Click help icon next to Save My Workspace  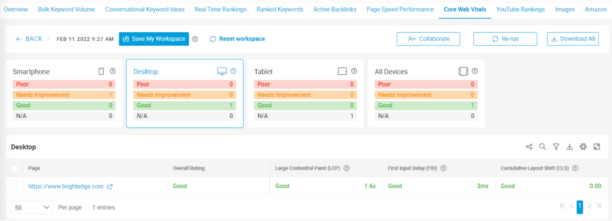[195, 39]
